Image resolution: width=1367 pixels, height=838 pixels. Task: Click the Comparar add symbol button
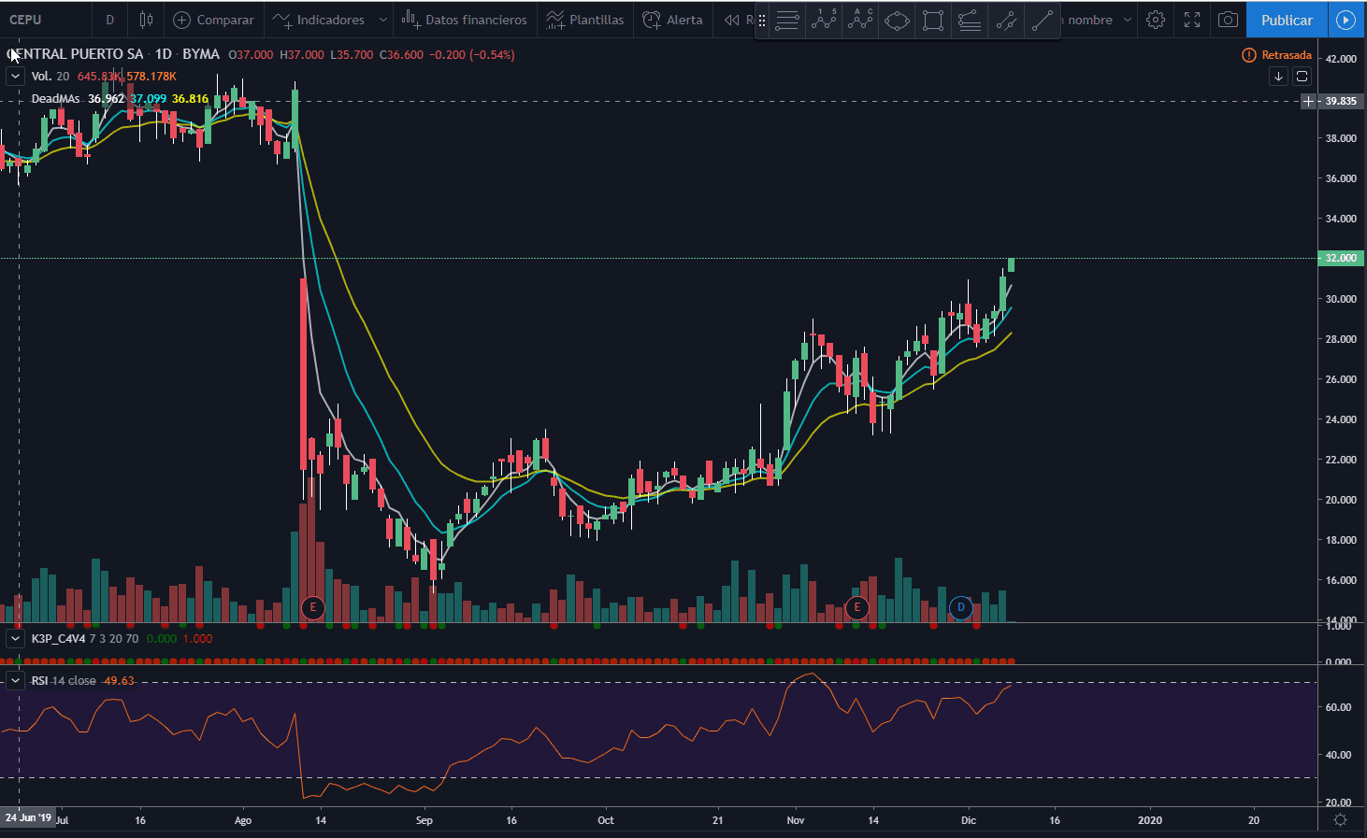[213, 20]
